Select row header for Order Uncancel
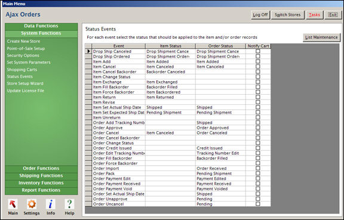The height and width of the screenshot is (220, 344). coord(88,204)
